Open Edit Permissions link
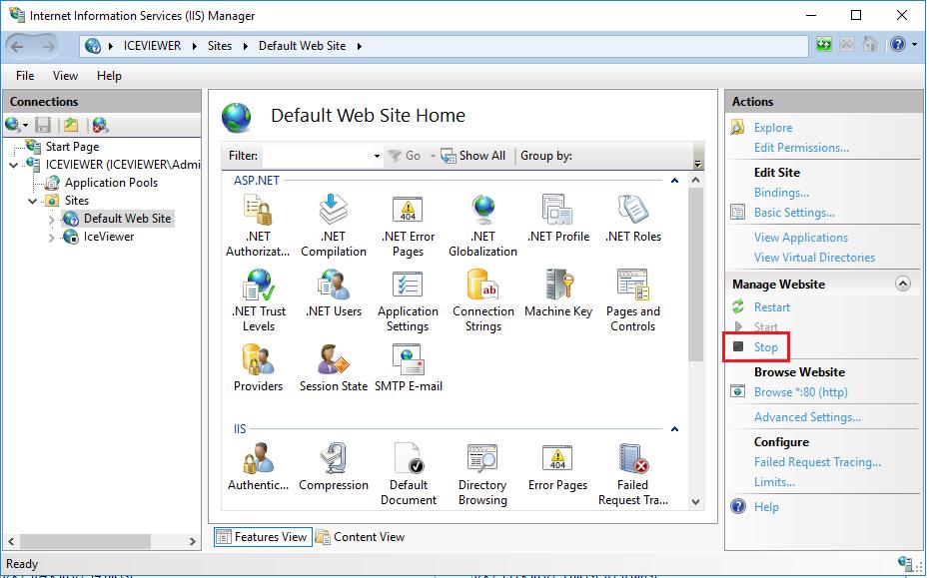929x578 pixels. [x=801, y=148]
